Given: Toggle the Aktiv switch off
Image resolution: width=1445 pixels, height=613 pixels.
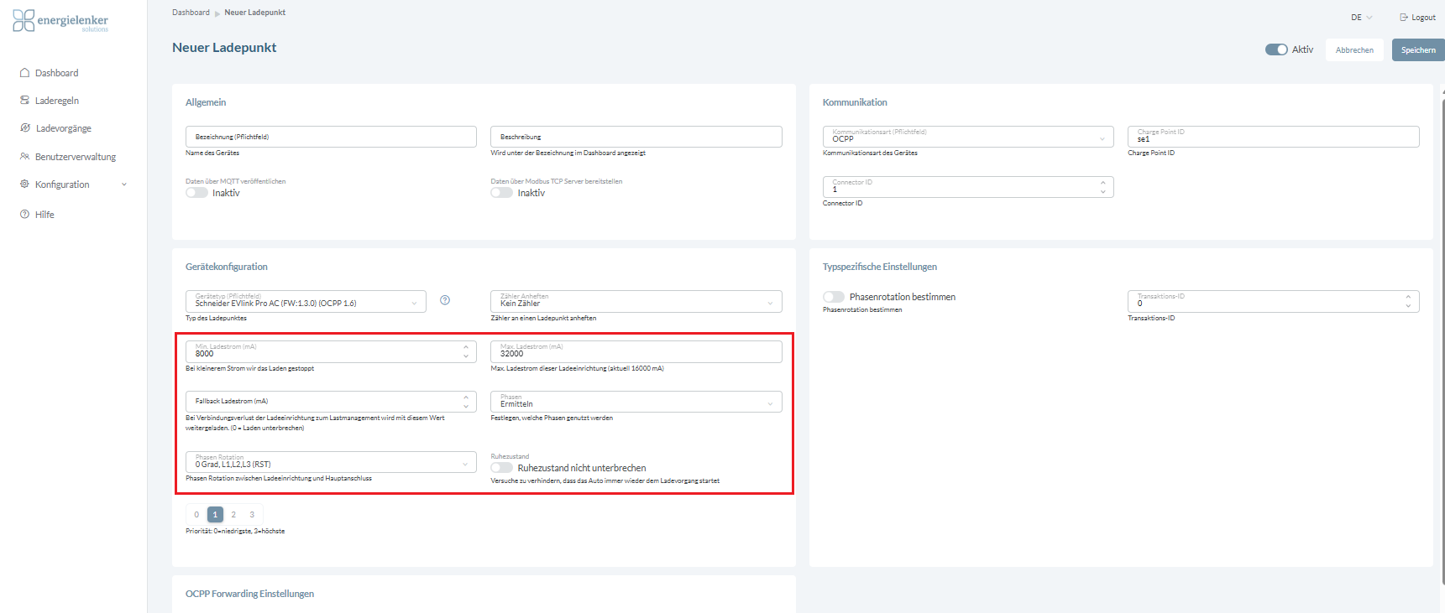Looking at the screenshot, I should click(1276, 49).
